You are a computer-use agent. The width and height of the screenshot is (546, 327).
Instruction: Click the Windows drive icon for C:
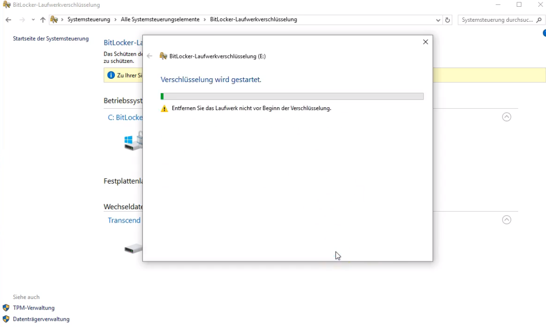click(x=133, y=141)
